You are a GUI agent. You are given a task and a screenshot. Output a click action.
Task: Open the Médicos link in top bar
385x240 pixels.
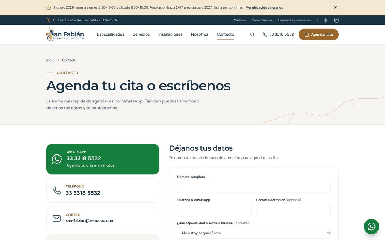[x=240, y=20]
